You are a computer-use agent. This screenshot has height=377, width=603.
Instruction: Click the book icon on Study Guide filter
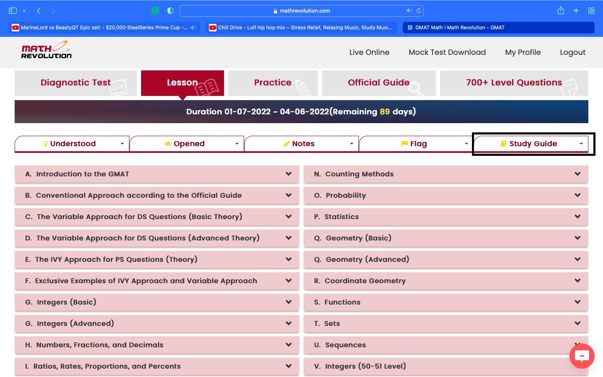pyautogui.click(x=503, y=144)
